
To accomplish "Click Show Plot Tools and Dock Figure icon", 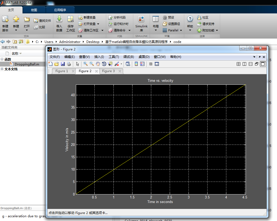I will click(157, 64).
